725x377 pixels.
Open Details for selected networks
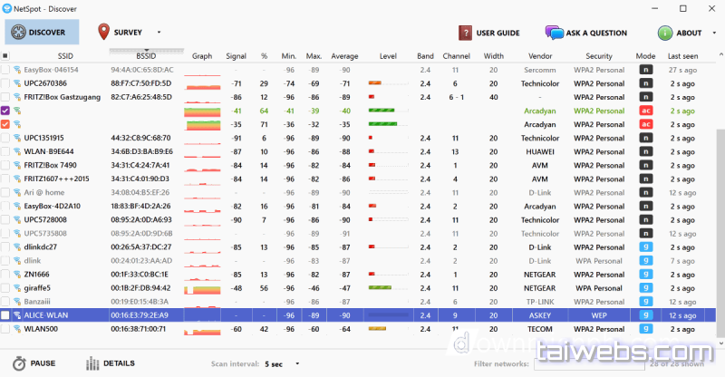tap(110, 363)
